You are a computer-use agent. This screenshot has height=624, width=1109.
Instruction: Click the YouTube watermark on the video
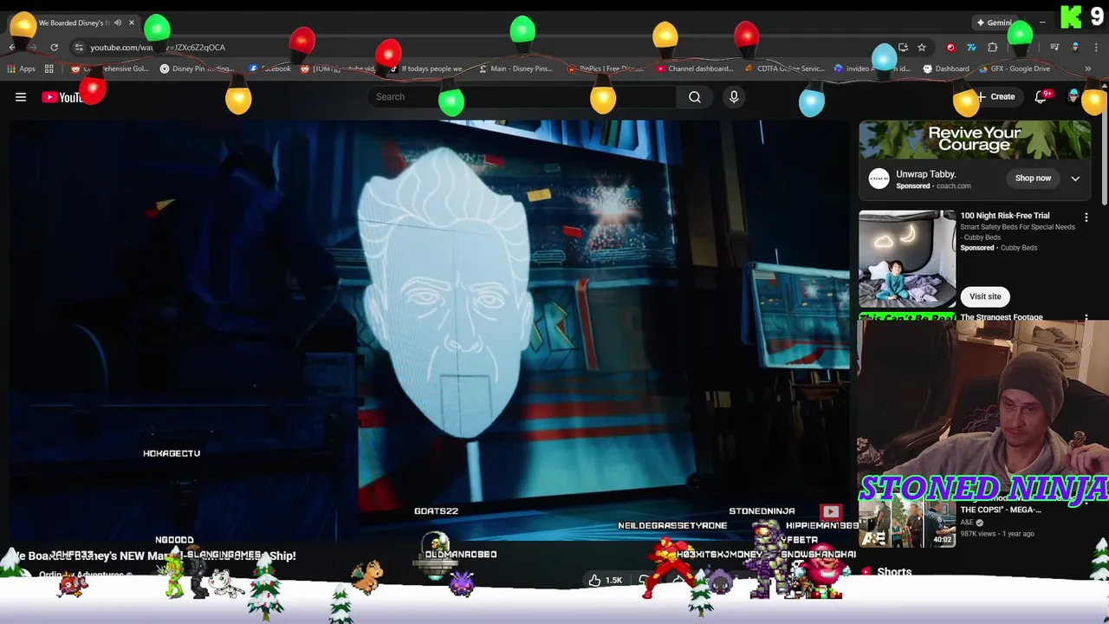click(830, 511)
